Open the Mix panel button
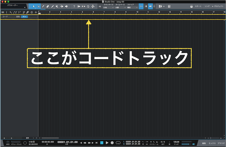The height and width of the screenshot is (147, 226). (x=212, y=143)
